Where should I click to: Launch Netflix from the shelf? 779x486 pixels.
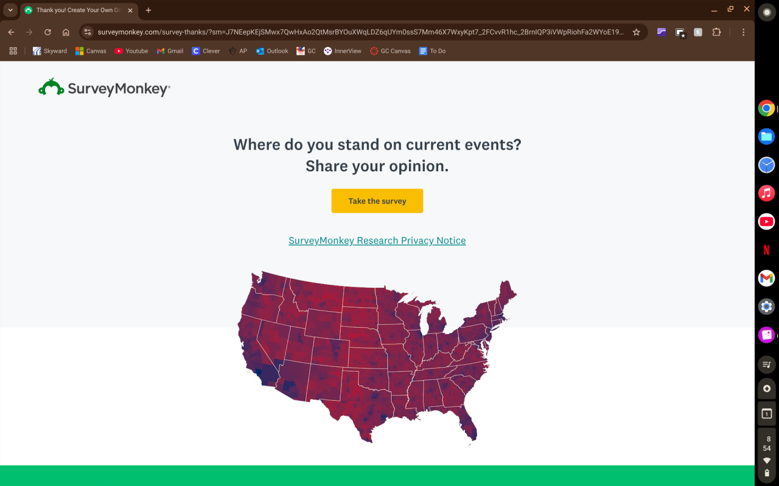[x=766, y=250]
